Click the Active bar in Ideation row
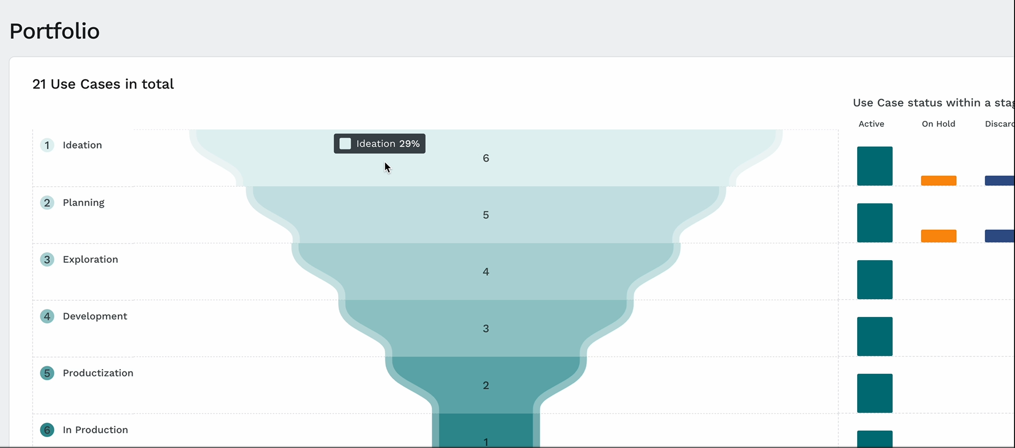1015x448 pixels. point(875,166)
